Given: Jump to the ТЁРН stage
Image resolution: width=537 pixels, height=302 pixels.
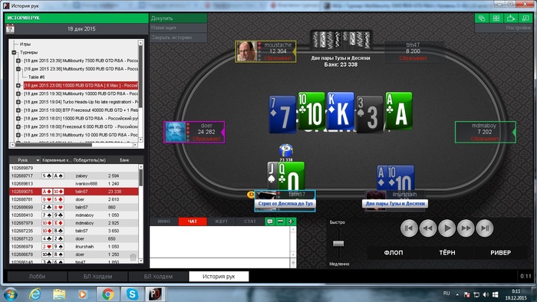Looking at the screenshot, I should pos(447,252).
